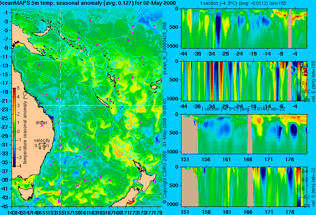Click the '-9' latitude label under the top section panel
Screen dimensions: 316x215
[x=281, y=54]
